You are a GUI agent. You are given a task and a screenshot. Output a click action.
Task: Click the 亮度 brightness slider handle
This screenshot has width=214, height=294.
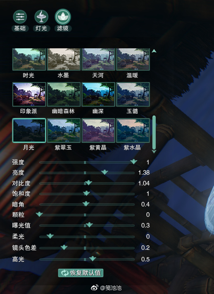click(x=105, y=172)
